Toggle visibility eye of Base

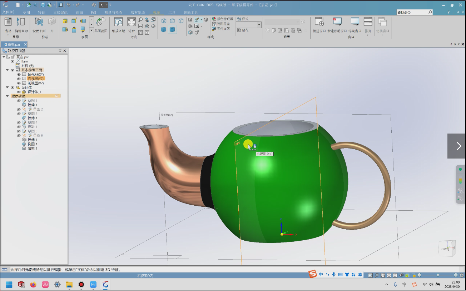pos(13,61)
